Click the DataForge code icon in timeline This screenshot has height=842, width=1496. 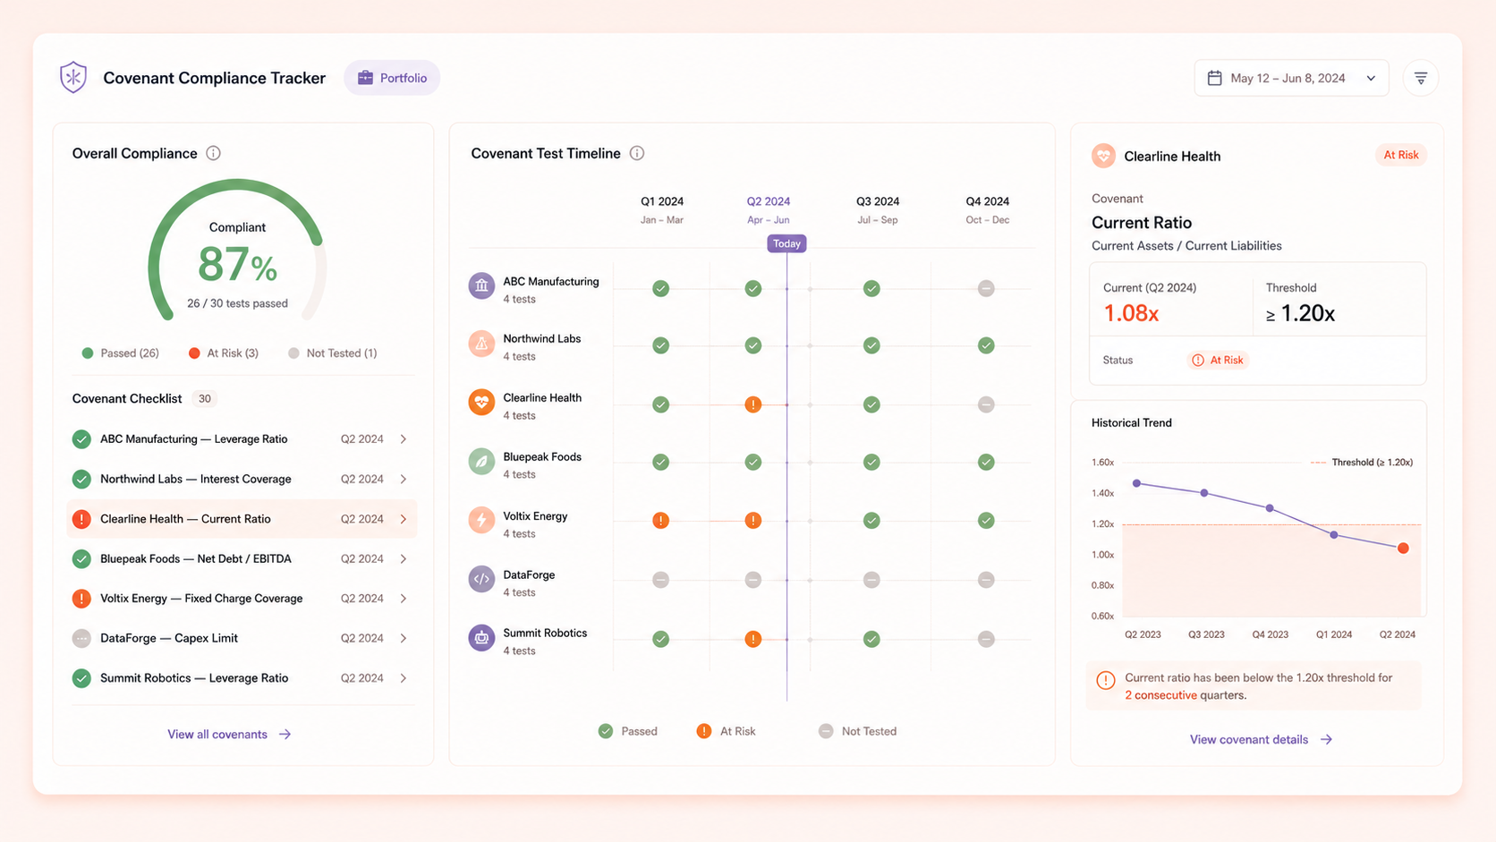click(481, 579)
